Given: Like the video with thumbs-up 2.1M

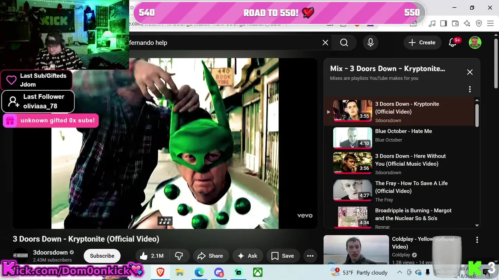Looking at the screenshot, I should pos(152,256).
